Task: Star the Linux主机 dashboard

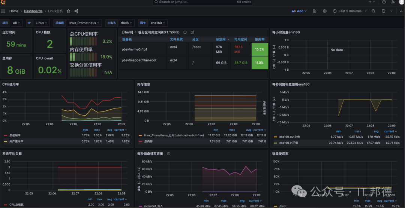Action: [69, 11]
